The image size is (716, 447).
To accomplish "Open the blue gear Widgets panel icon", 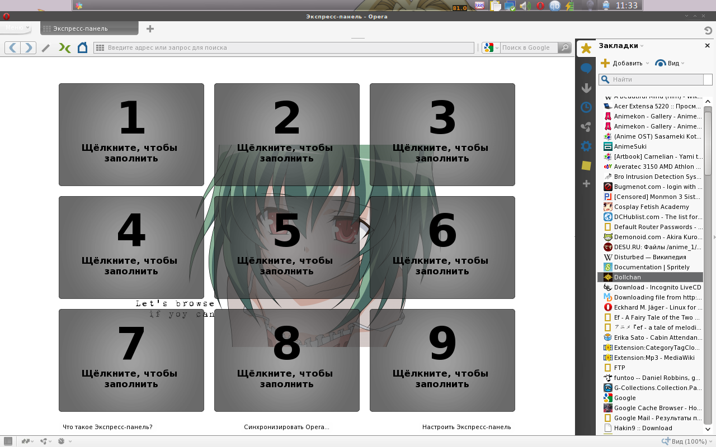I will click(x=586, y=146).
